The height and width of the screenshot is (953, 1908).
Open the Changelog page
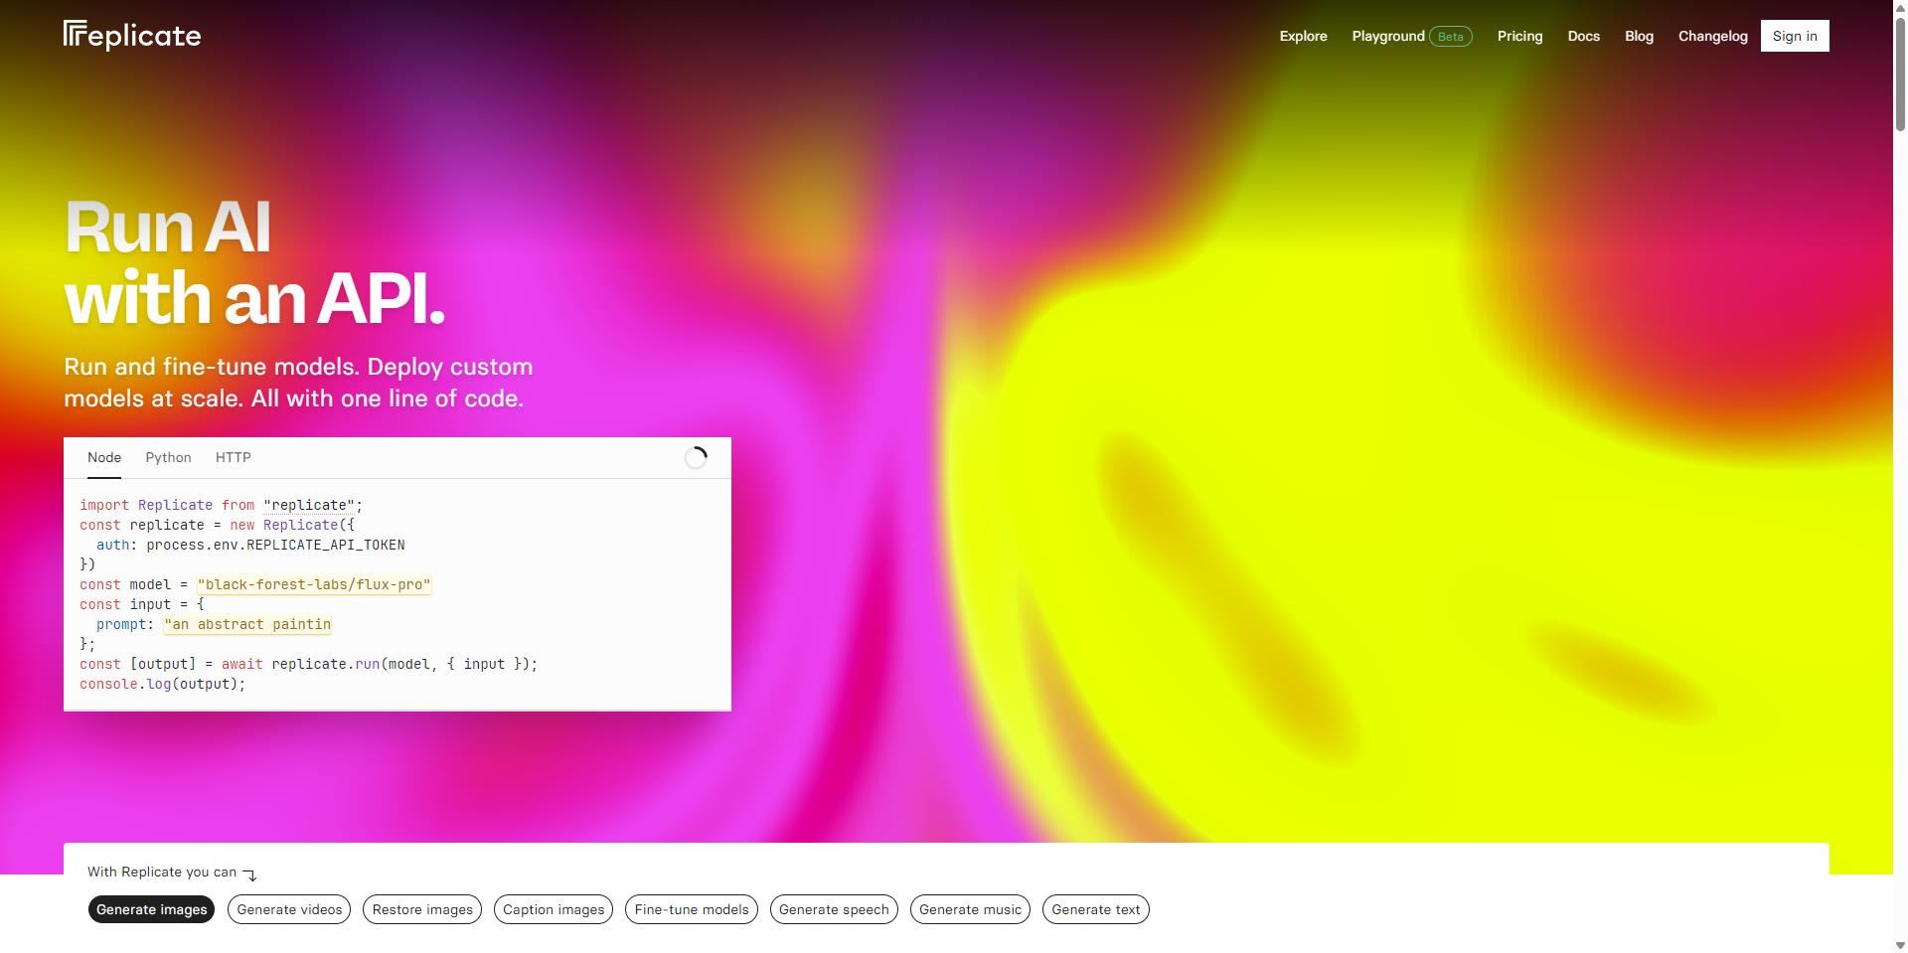(x=1712, y=37)
